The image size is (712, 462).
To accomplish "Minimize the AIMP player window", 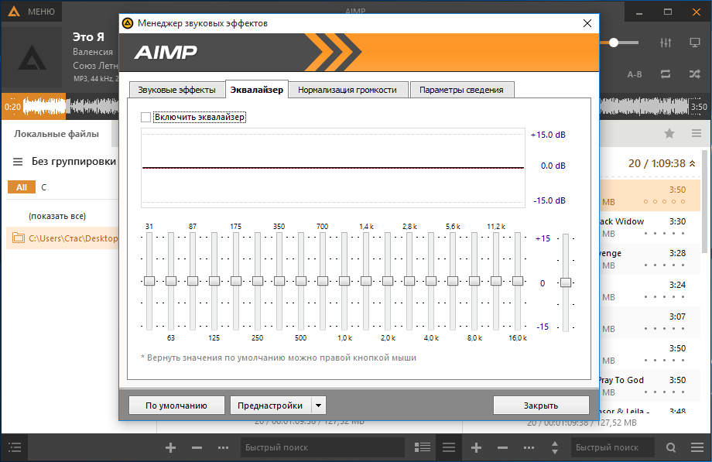I will (639, 12).
